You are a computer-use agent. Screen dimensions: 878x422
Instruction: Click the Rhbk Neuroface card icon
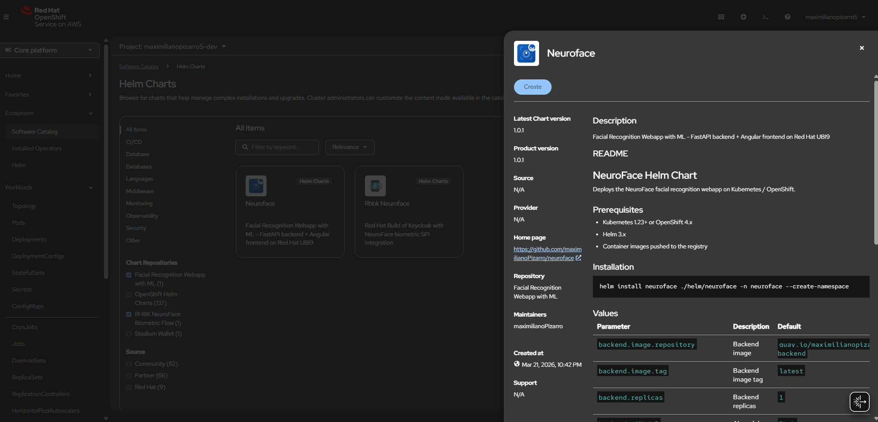(375, 186)
